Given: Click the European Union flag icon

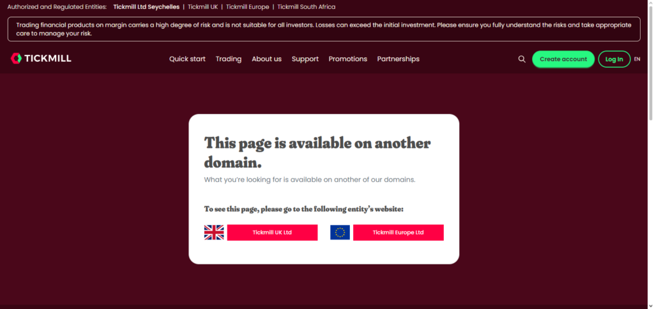Looking at the screenshot, I should click(340, 233).
